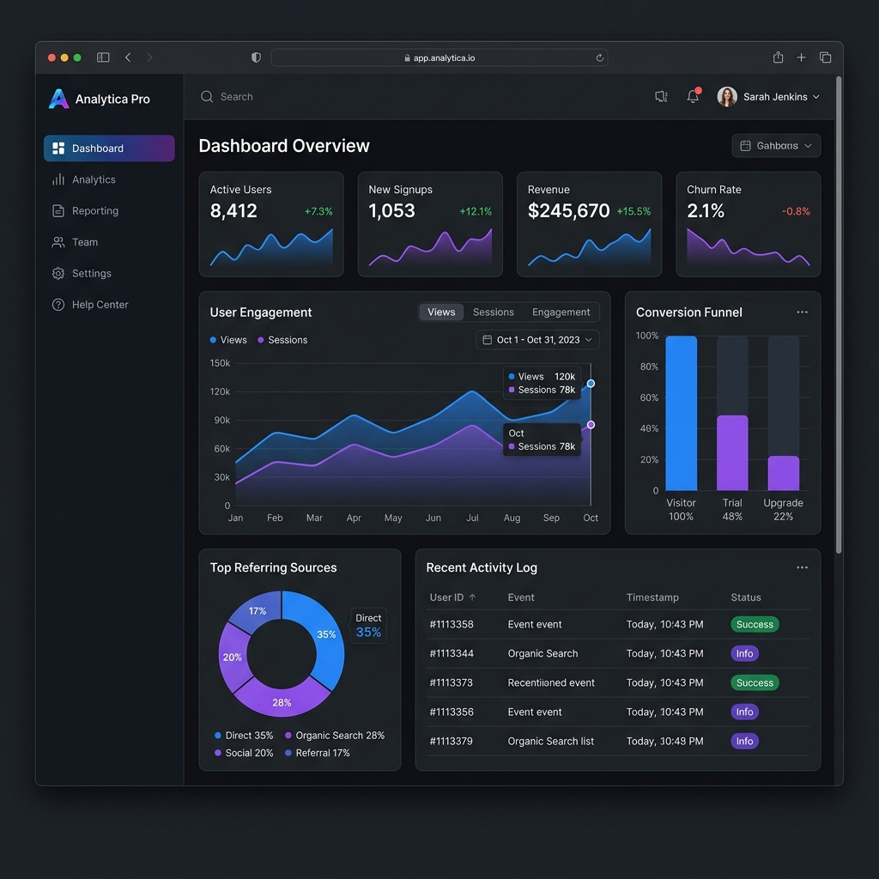
Task: Click the notification bell icon
Action: pyautogui.click(x=693, y=96)
